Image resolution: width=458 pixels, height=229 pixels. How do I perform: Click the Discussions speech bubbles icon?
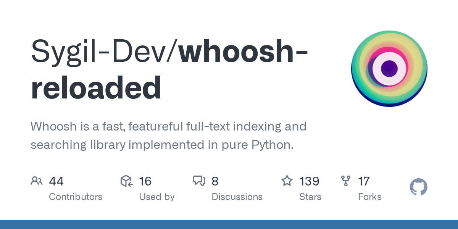coord(199,181)
